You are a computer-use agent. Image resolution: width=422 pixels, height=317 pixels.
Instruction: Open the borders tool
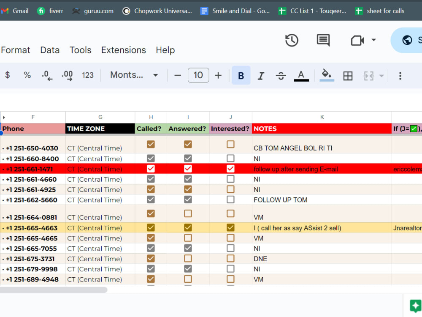(x=348, y=76)
